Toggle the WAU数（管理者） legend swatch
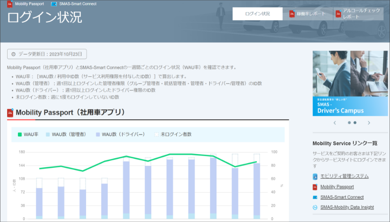 (48, 134)
